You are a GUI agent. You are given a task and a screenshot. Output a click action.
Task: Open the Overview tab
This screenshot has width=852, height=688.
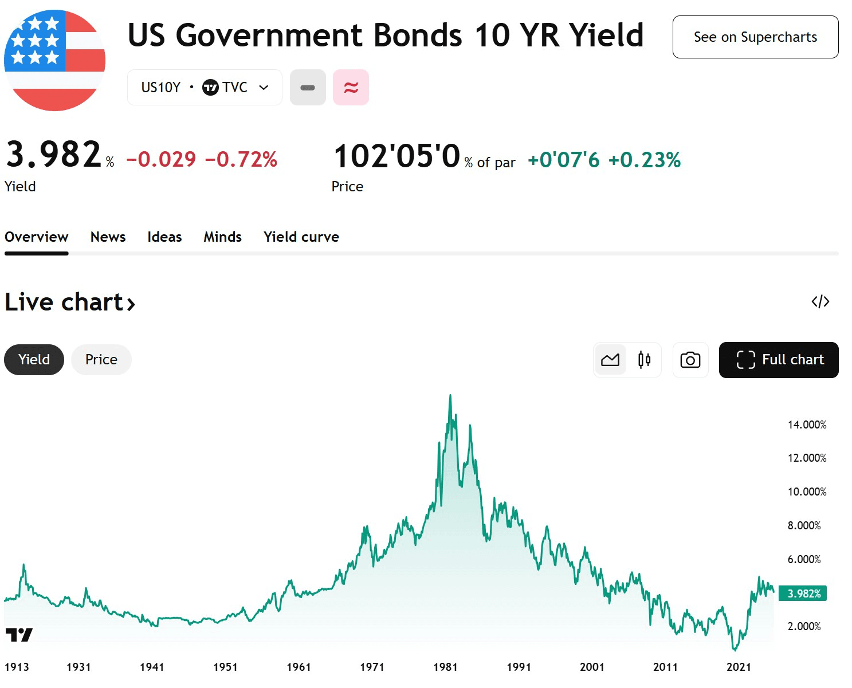tap(36, 237)
